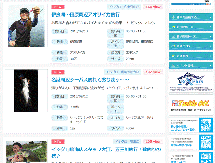Image resolution: width=215 pixels, height=163 pixels.
Task: Click the description starting 濁りがあり、干潮間際
Action: (x=104, y=88)
